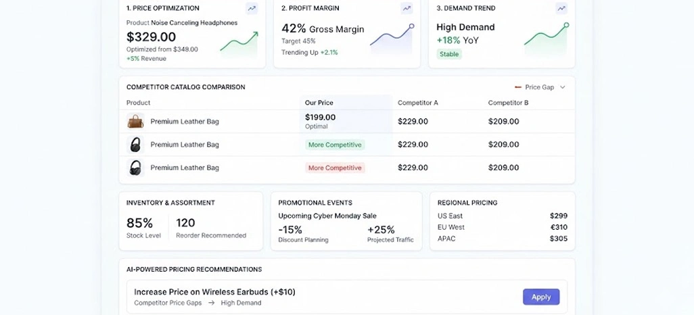Click the Demand Trend sparkline chart
Screen dimensions: 694x315
547,39
